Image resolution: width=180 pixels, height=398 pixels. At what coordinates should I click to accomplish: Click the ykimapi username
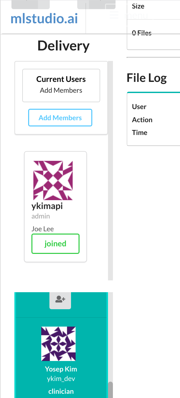47,206
